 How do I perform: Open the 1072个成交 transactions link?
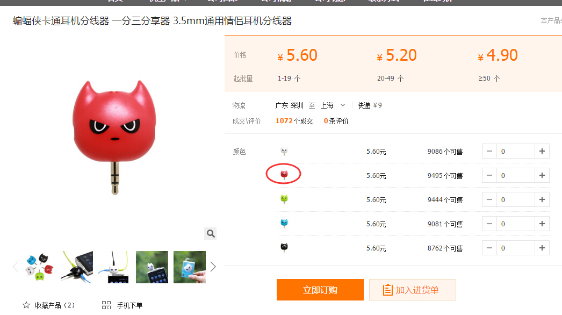pyautogui.click(x=294, y=121)
